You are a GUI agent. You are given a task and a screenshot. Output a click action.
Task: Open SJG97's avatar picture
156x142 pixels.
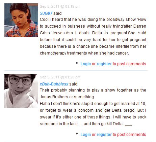coord(21,20)
